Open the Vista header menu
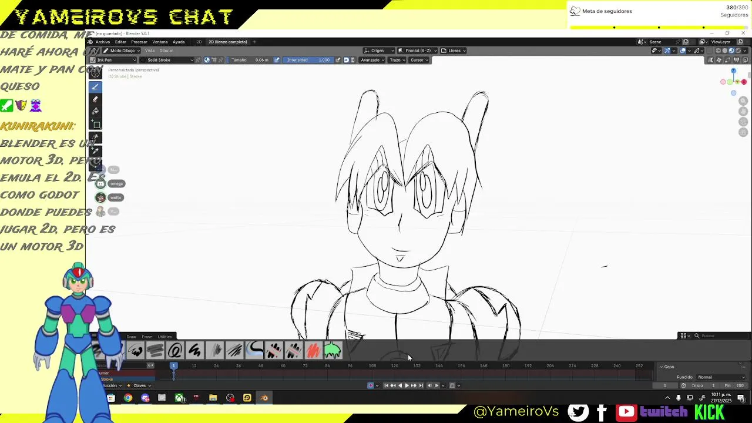 click(150, 51)
